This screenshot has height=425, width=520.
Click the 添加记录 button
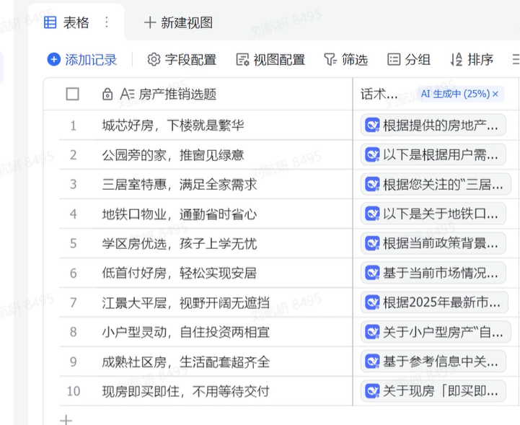click(x=82, y=60)
